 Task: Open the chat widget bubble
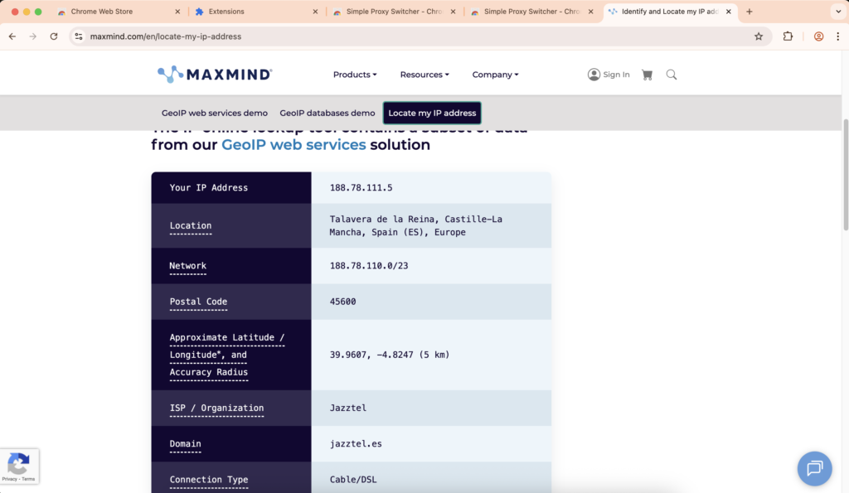[x=814, y=468]
